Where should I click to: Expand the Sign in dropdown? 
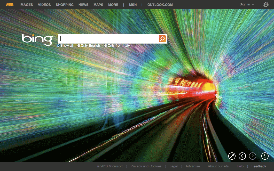pyautogui.click(x=247, y=4)
